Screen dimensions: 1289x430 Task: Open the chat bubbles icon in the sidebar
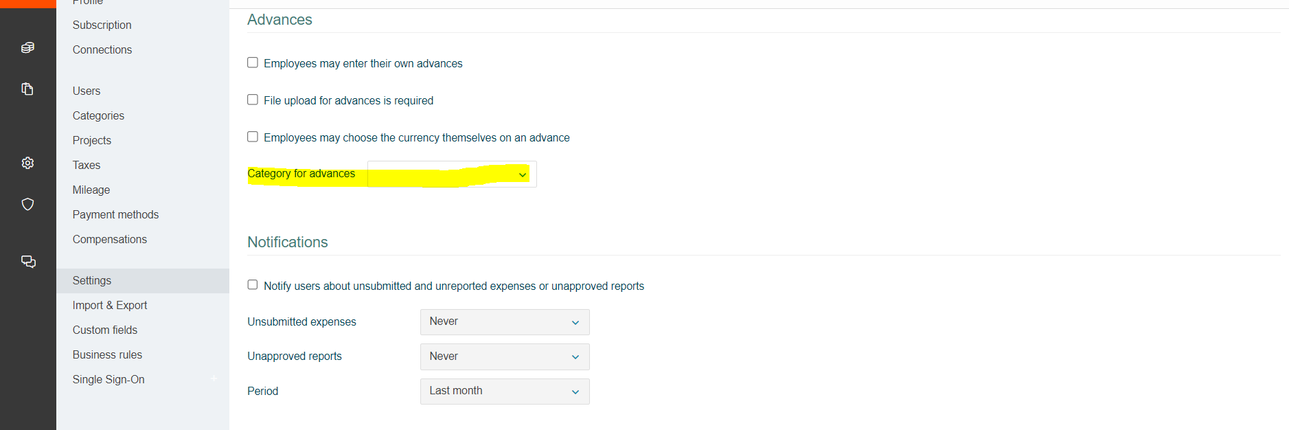click(x=27, y=262)
